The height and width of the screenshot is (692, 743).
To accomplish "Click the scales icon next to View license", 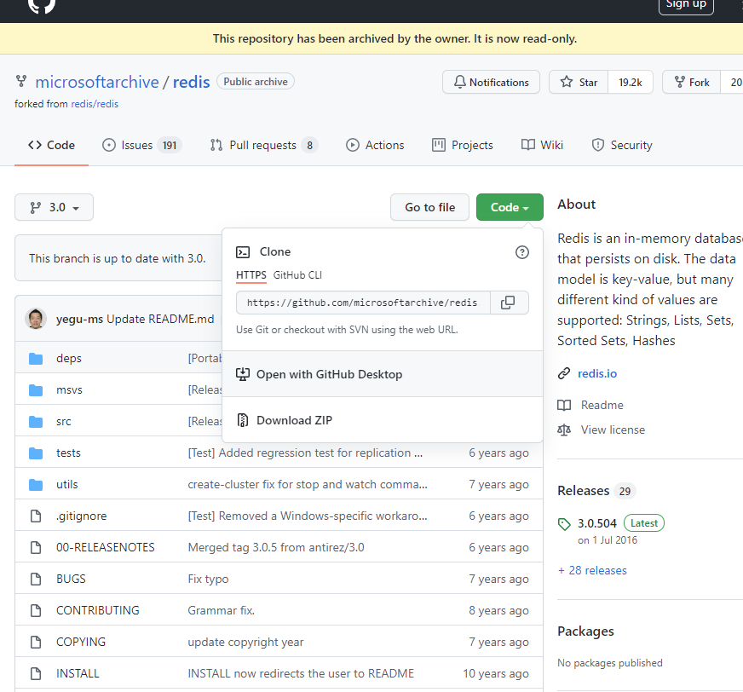I will [x=564, y=430].
